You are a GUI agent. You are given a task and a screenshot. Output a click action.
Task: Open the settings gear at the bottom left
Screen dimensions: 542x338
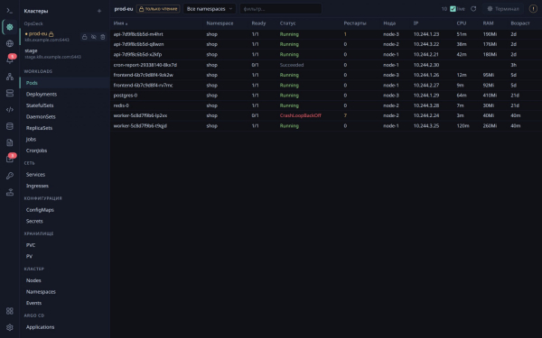pos(10,327)
